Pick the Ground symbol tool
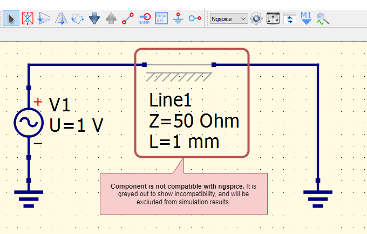 coord(178,18)
